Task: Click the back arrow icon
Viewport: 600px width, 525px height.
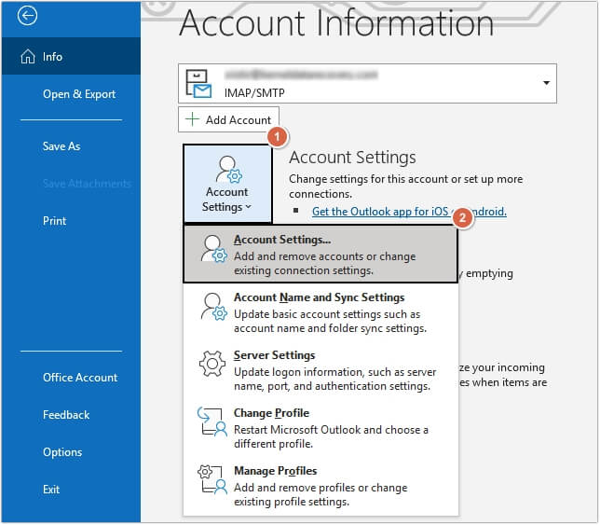Action: [x=27, y=16]
